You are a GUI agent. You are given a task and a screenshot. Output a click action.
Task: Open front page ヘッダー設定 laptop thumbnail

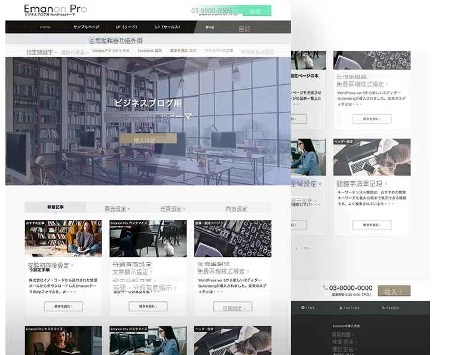232,341
